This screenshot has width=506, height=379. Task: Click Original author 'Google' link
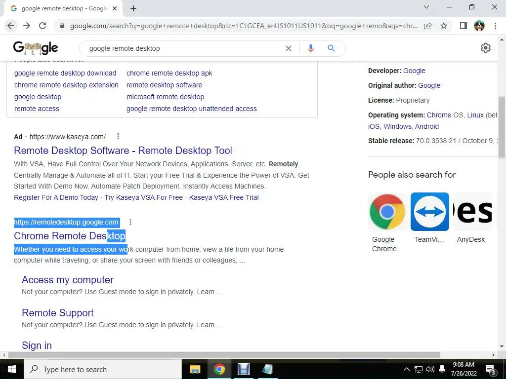pyautogui.click(x=429, y=85)
